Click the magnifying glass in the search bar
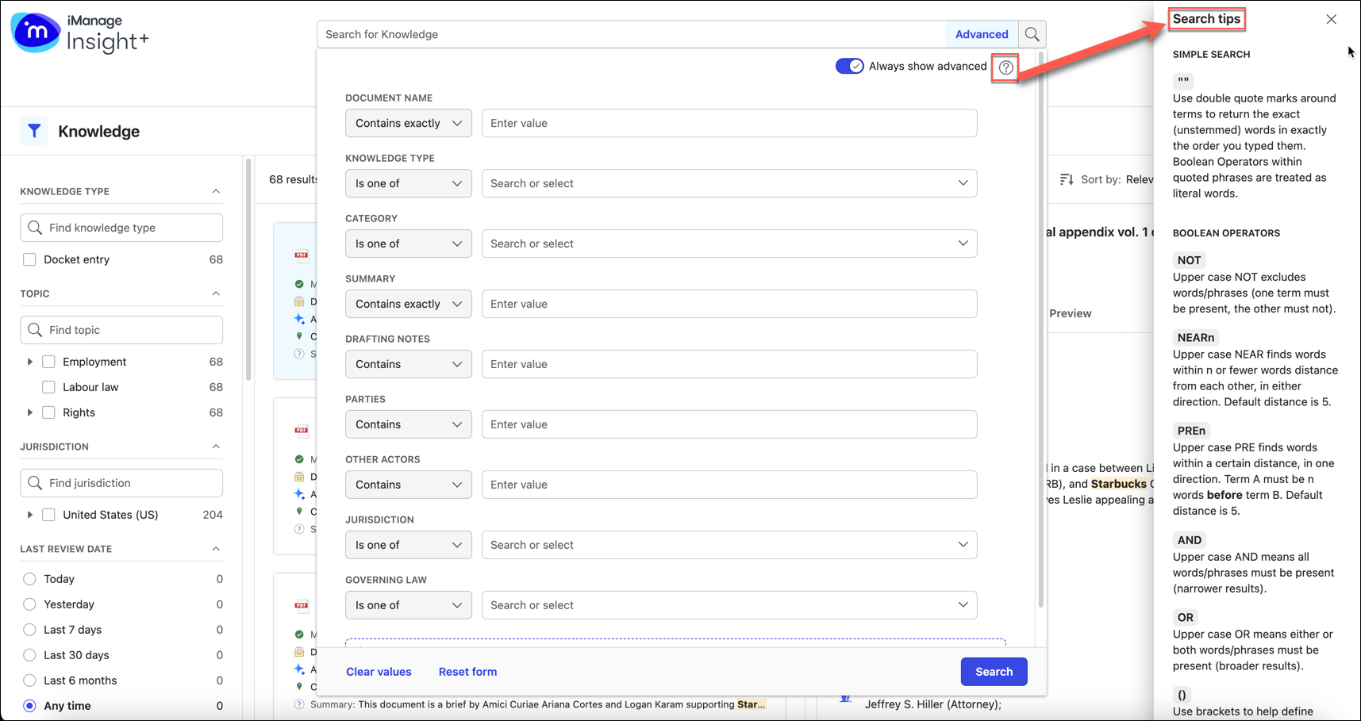 click(x=1032, y=34)
